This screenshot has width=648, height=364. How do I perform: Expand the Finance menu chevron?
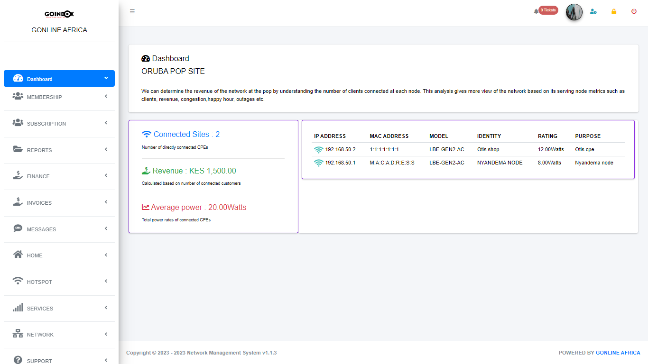pos(106,175)
